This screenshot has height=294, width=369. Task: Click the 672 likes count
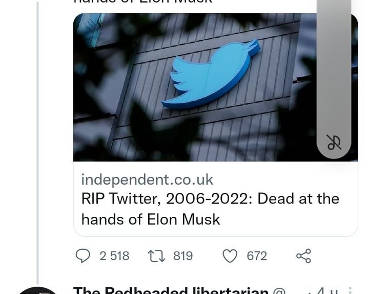pyautogui.click(x=257, y=256)
